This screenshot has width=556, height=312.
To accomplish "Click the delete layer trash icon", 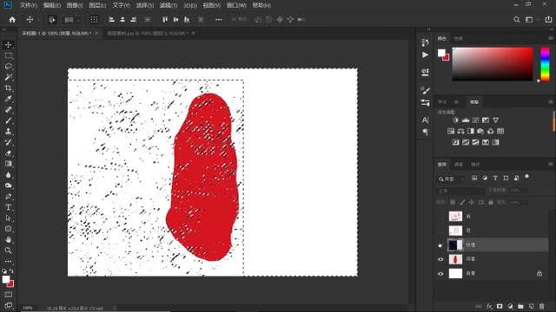I will click(541, 306).
